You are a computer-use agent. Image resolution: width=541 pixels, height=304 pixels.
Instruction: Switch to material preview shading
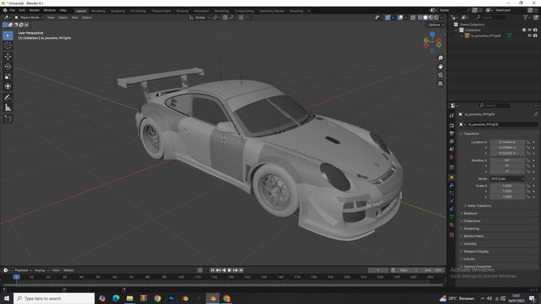431,18
